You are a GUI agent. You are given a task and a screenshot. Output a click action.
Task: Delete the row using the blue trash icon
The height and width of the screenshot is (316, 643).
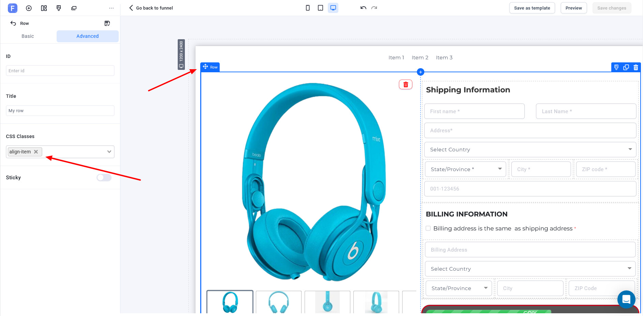pos(635,67)
